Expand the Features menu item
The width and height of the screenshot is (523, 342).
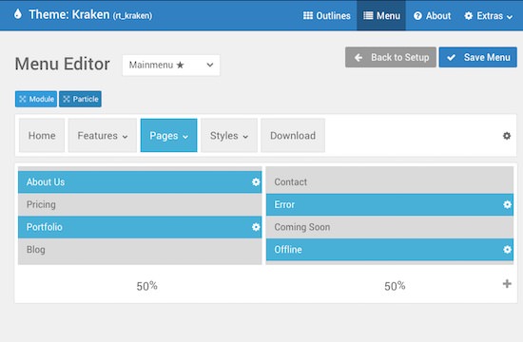coord(103,136)
